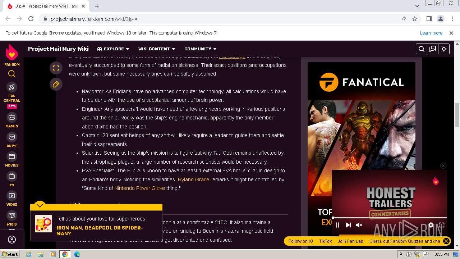460x259 pixels.
Task: Reload the current page
Action: pos(31,19)
